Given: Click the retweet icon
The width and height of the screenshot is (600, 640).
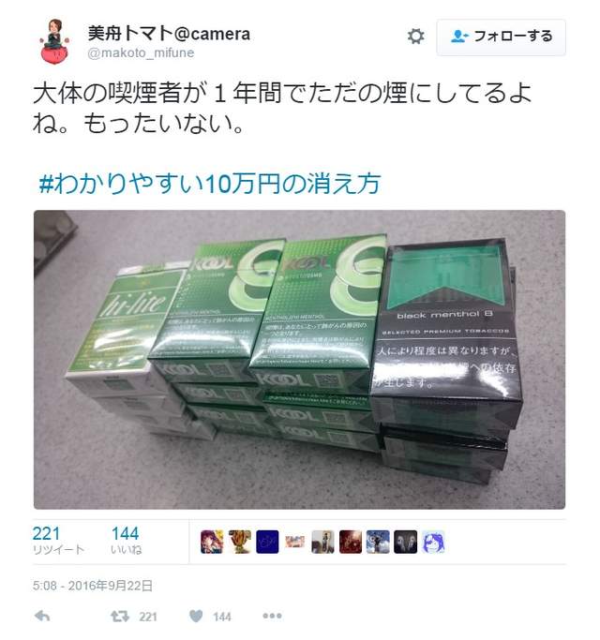Looking at the screenshot, I should (x=120, y=616).
